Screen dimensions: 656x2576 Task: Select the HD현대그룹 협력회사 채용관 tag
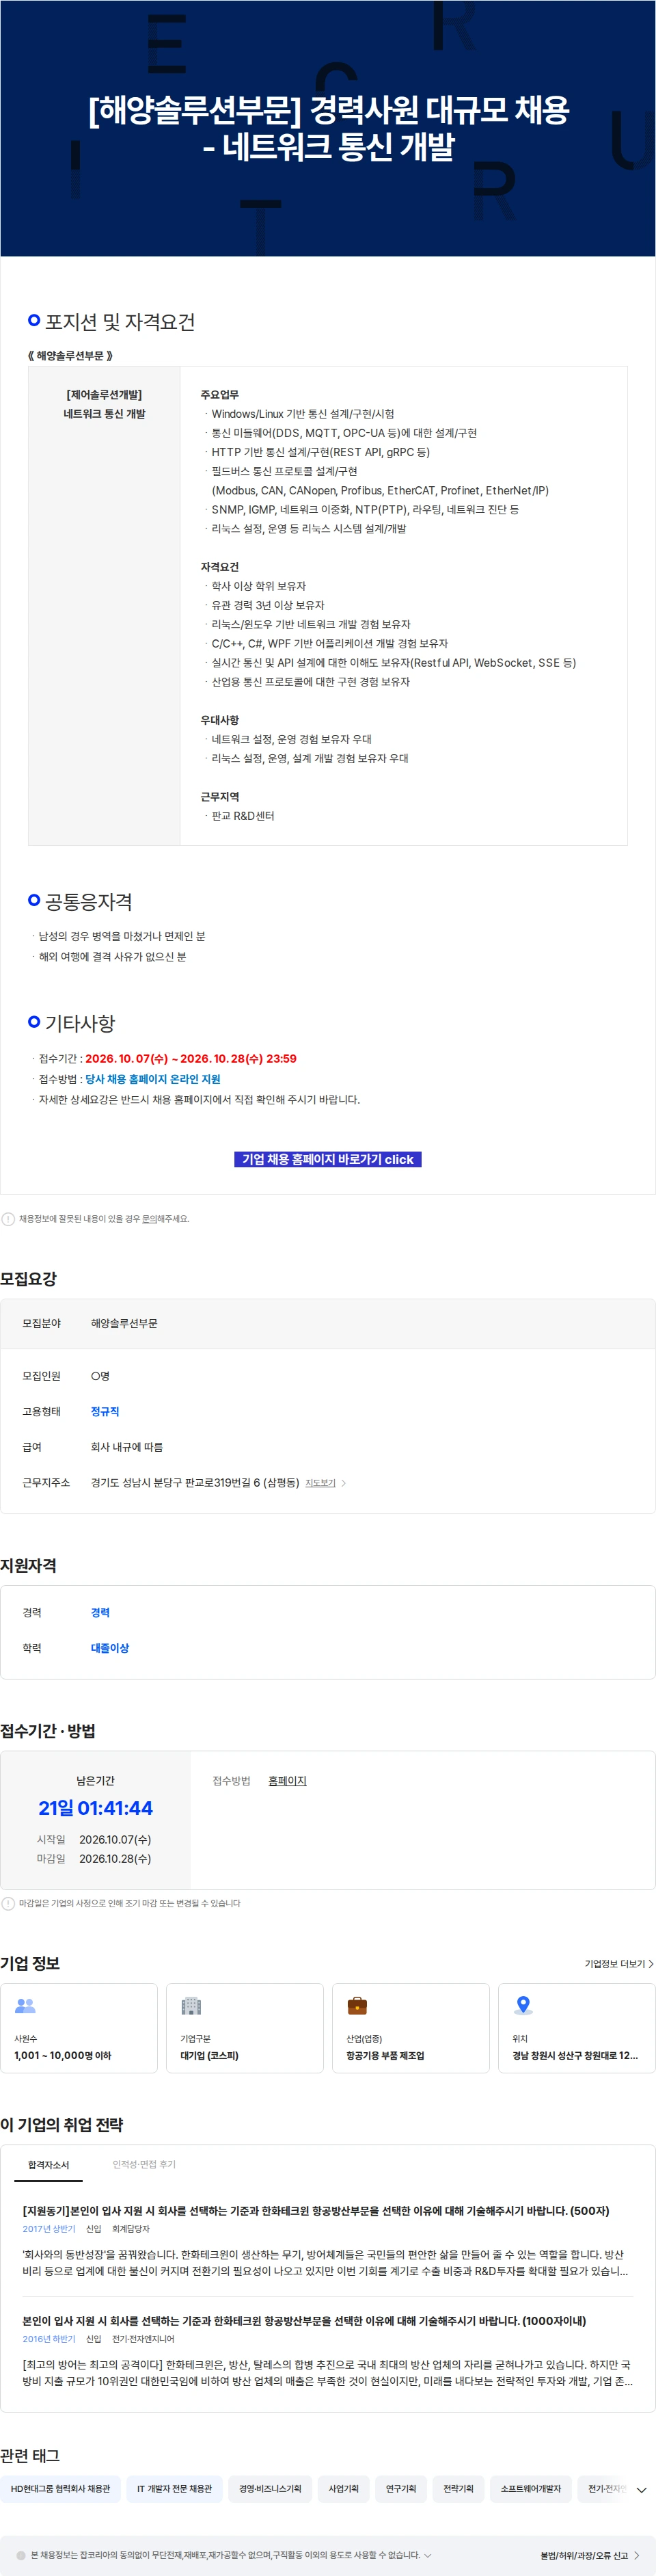click(61, 2489)
